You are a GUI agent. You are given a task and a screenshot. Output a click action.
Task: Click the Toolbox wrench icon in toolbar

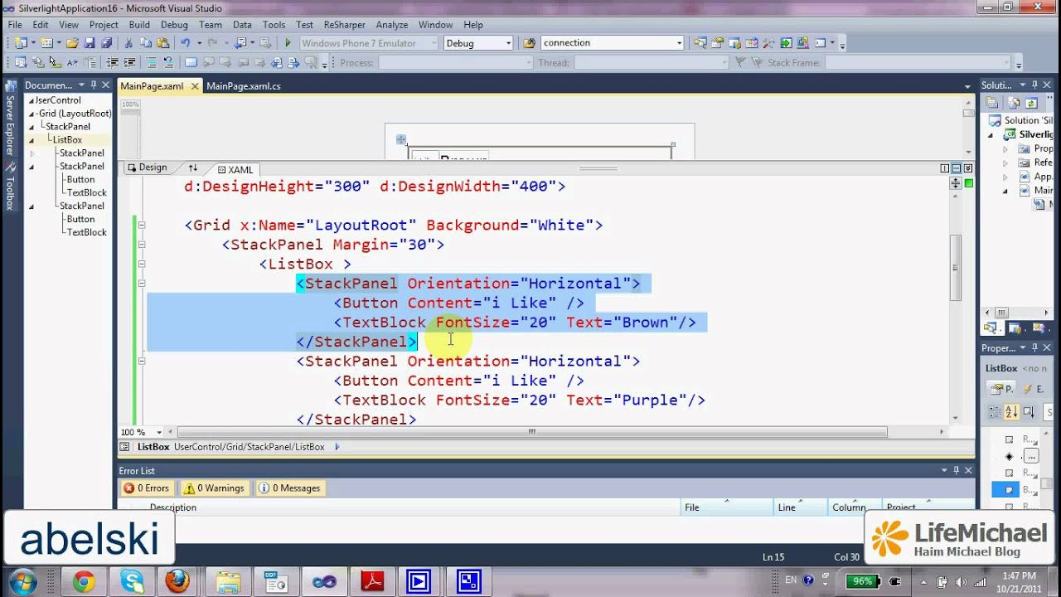pos(768,43)
